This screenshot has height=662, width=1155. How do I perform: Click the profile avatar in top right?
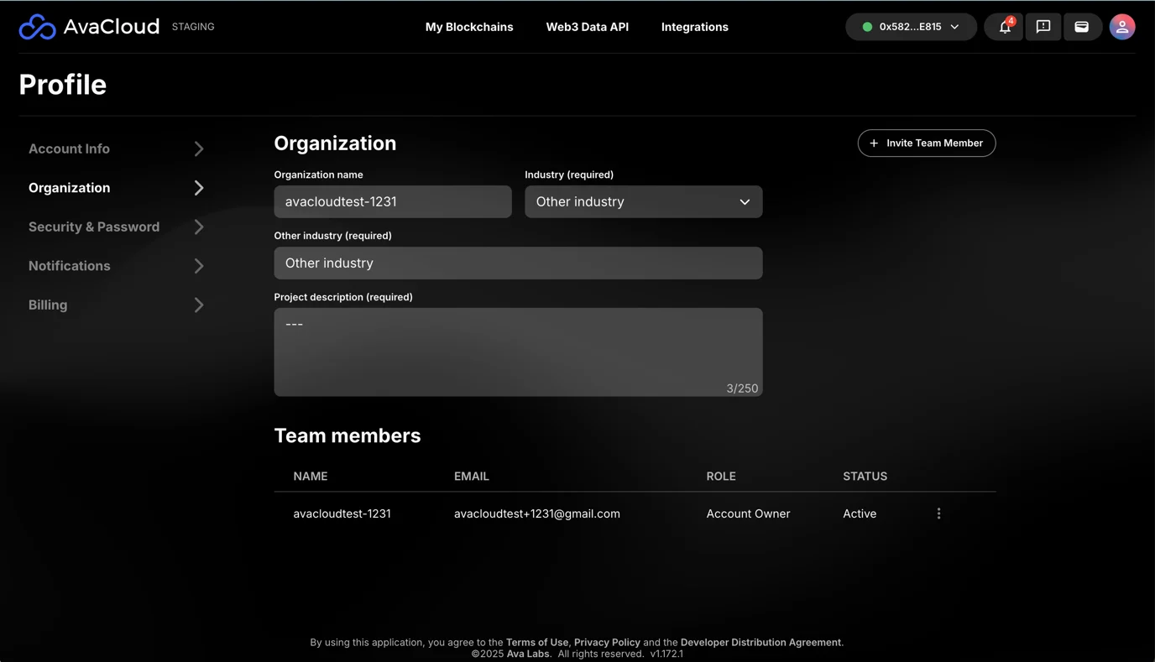pyautogui.click(x=1122, y=27)
